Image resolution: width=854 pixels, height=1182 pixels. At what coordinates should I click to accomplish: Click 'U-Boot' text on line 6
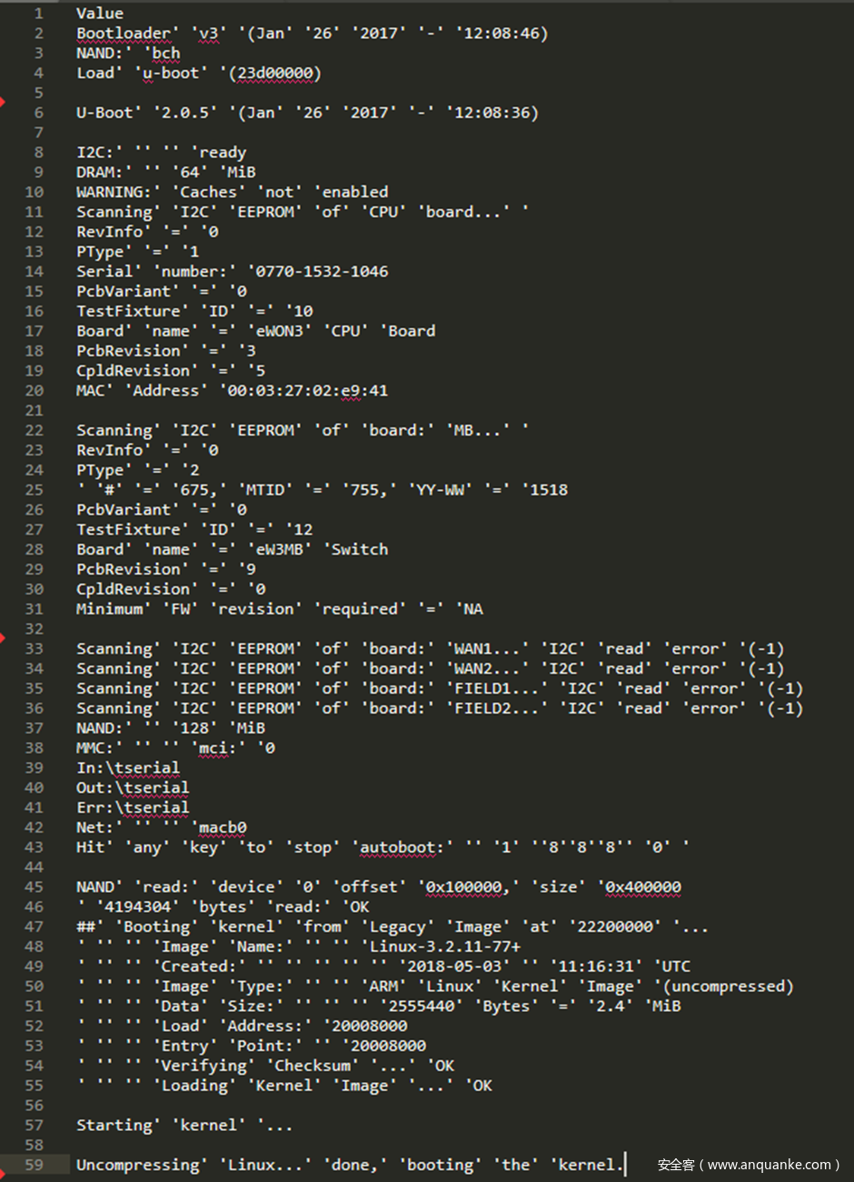105,113
